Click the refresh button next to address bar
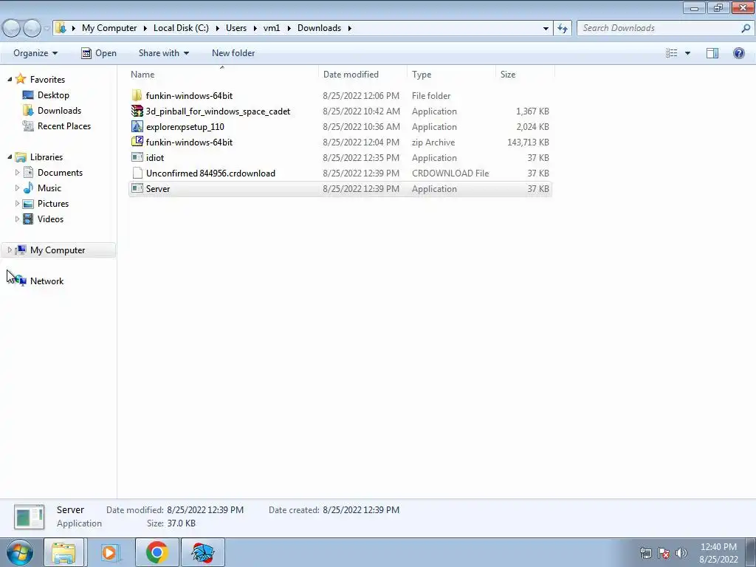756x567 pixels. pyautogui.click(x=563, y=28)
